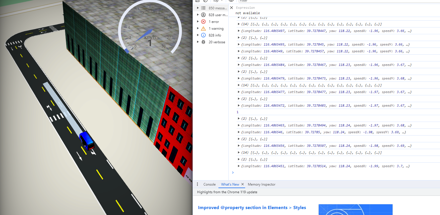Click the 'not available' expression result
This screenshot has width=440, height=215.
tap(247, 13)
